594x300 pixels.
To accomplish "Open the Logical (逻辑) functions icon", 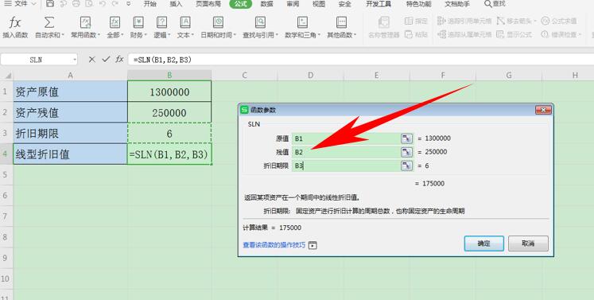I will (x=161, y=22).
